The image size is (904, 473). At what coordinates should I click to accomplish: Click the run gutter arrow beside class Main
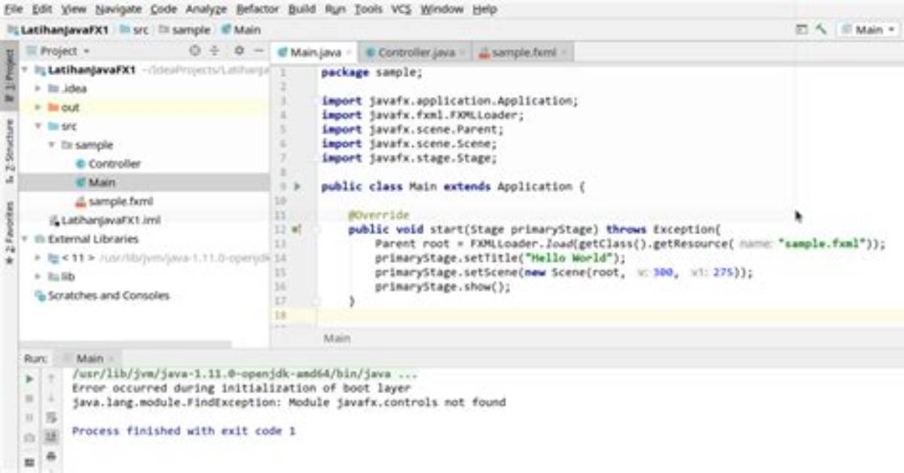[297, 187]
